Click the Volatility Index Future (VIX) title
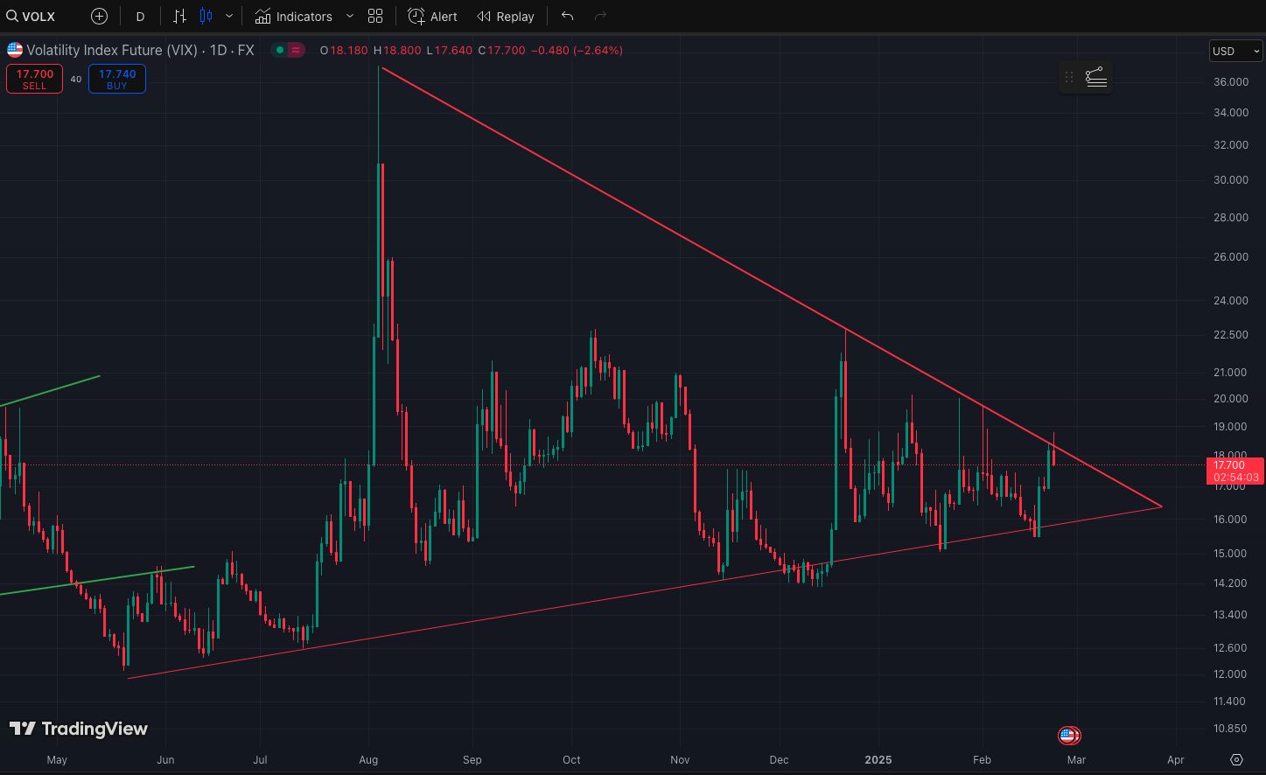 [112, 50]
